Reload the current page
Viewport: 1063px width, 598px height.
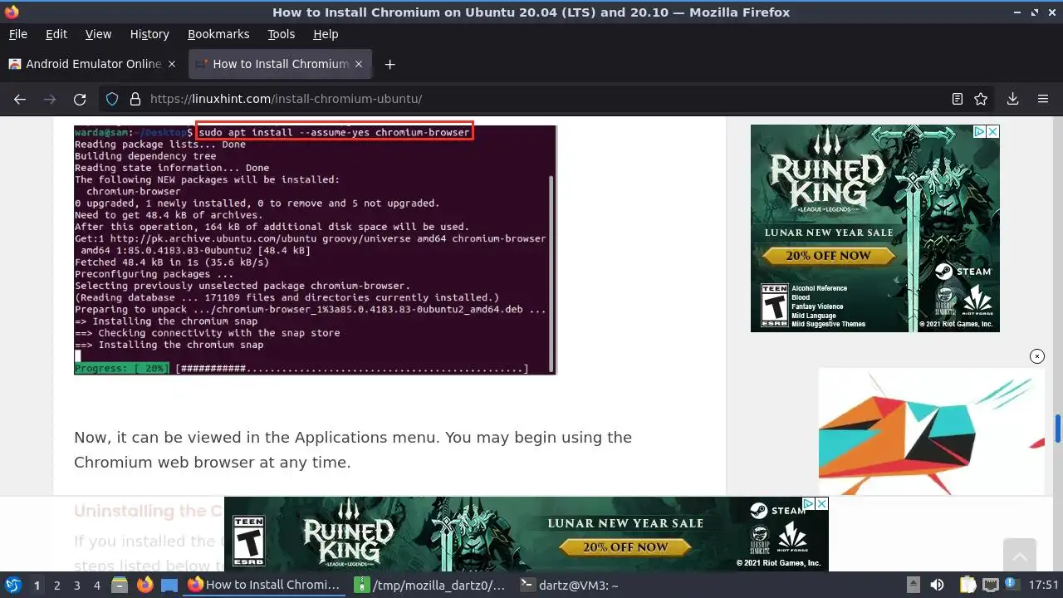80,99
